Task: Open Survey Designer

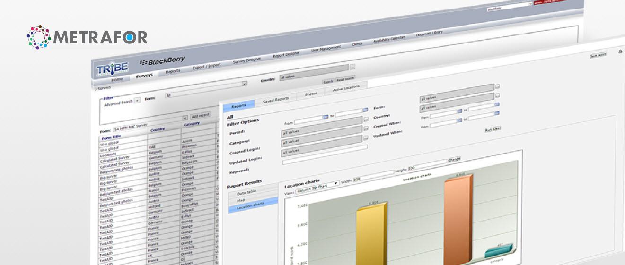Action: [x=246, y=61]
